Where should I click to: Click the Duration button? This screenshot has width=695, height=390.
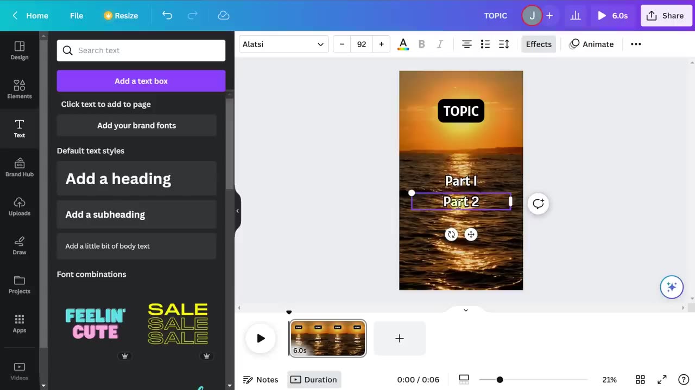click(x=314, y=380)
